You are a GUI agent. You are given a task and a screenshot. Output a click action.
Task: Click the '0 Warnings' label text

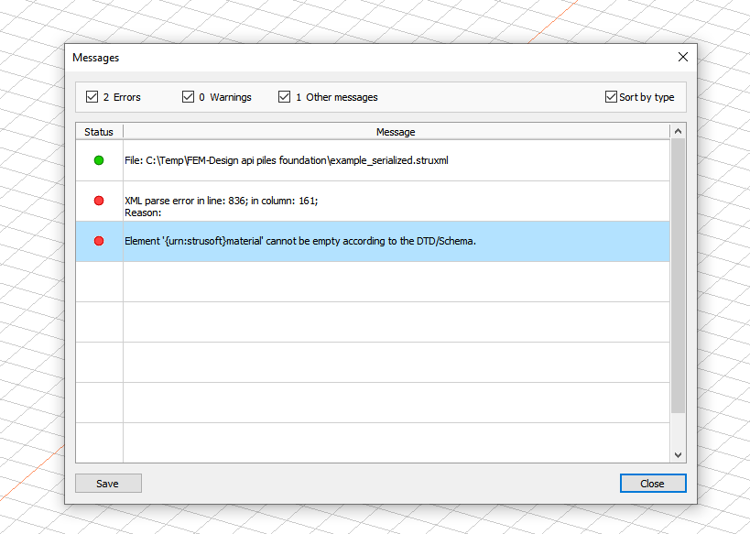225,97
